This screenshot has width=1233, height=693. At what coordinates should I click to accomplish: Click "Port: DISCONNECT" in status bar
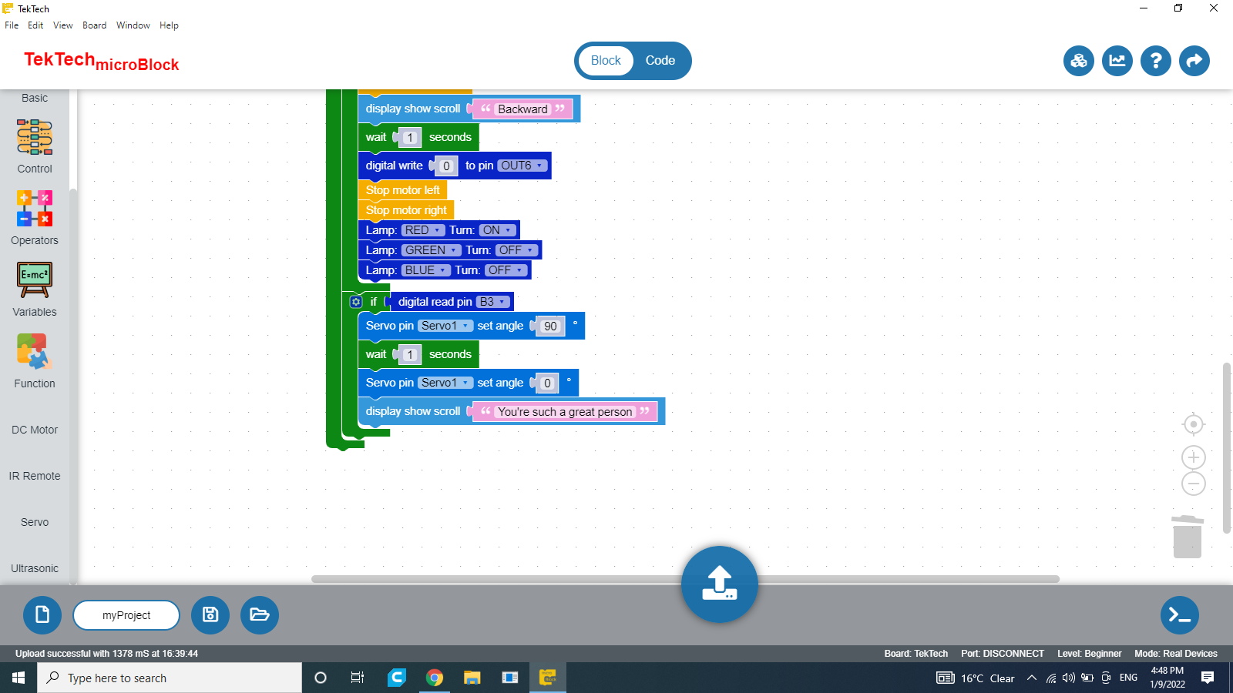point(1003,654)
